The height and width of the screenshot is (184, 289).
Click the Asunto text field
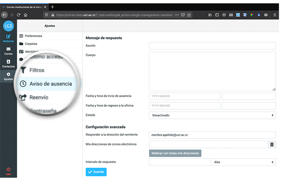pyautogui.click(x=212, y=45)
